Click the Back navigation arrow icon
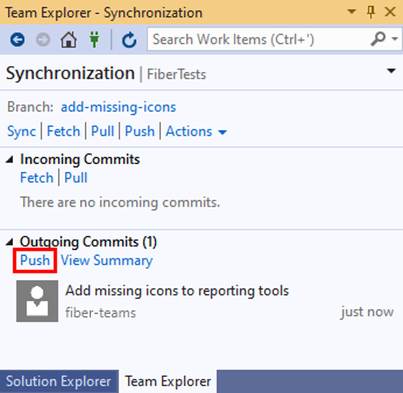 click(x=17, y=40)
